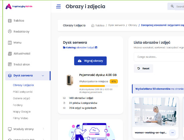This screenshot has width=184, height=140.
Task: Click the Lista obrazów i zdjęć heading
Action: (152, 42)
